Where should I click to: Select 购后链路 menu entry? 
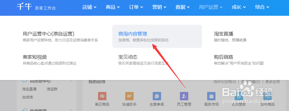tap(224, 57)
